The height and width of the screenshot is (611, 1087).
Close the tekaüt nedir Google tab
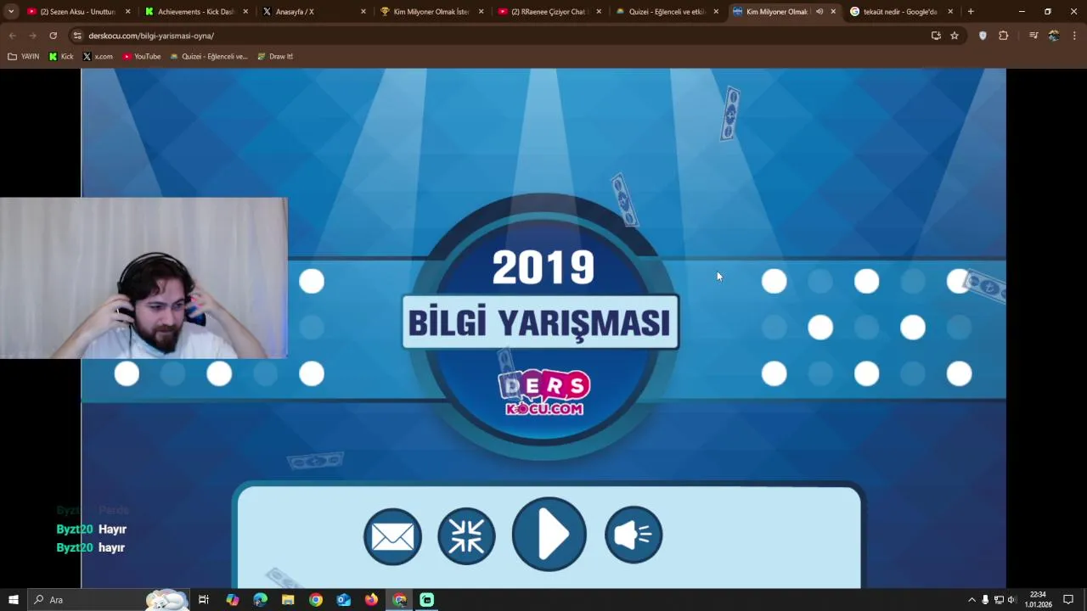950,12
